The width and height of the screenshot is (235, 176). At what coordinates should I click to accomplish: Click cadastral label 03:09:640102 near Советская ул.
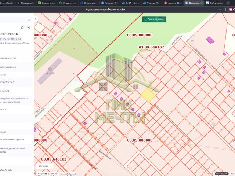coord(151,47)
